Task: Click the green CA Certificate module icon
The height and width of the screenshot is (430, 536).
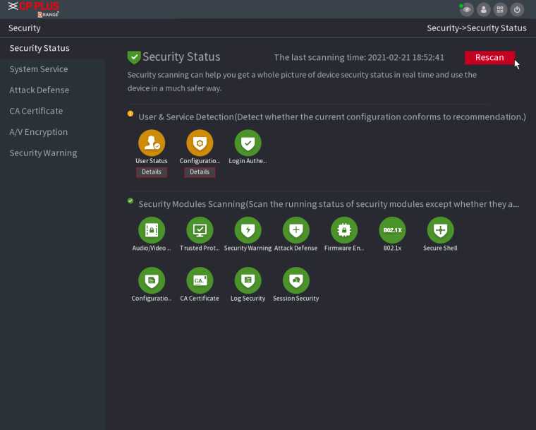Action: tap(200, 280)
